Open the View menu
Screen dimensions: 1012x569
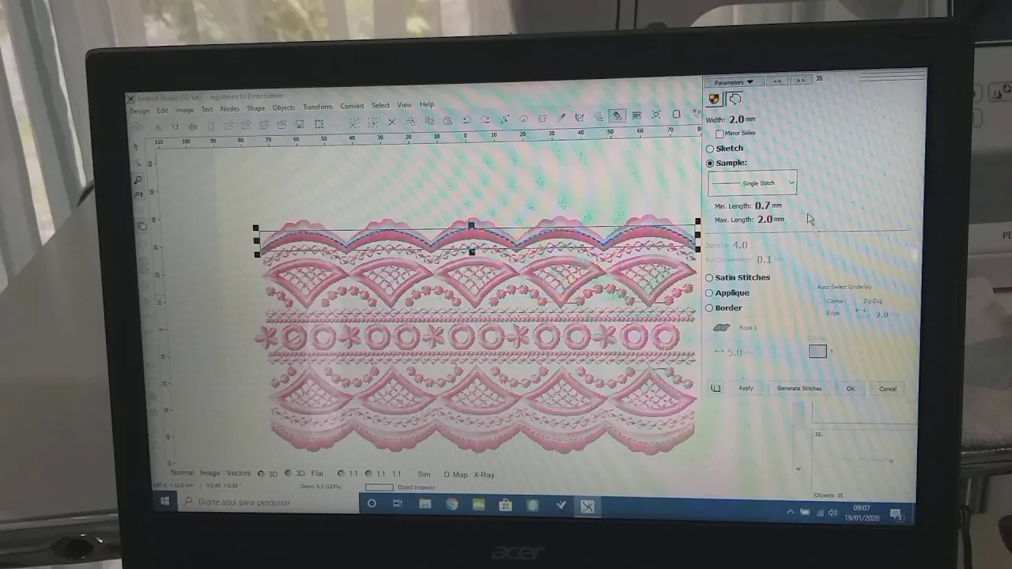point(404,105)
